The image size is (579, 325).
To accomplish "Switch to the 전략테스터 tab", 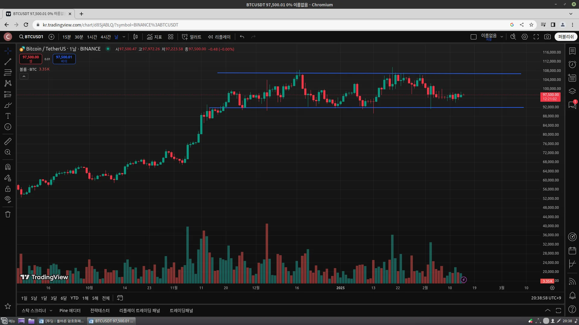I will (x=100, y=311).
